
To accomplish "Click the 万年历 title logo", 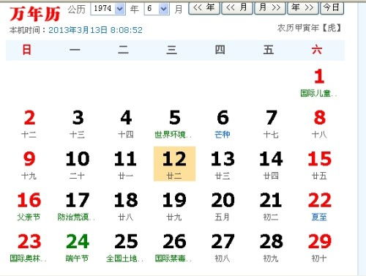I will coord(35,14).
